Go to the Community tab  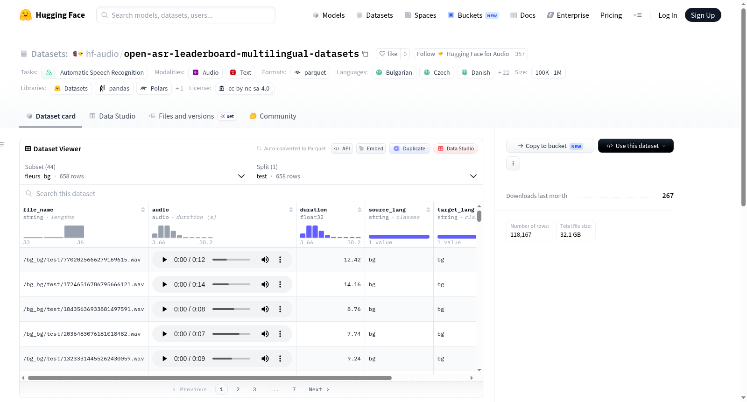[273, 116]
